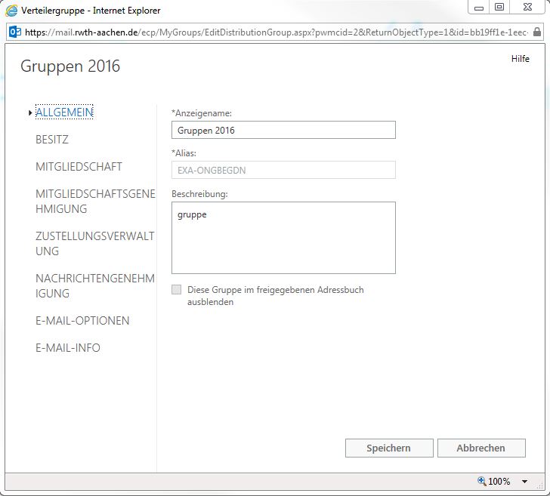Open the zoom level dropdown arrow
The image size is (550, 496).
point(525,482)
